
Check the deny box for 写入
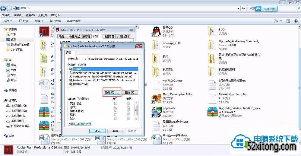[129, 119]
